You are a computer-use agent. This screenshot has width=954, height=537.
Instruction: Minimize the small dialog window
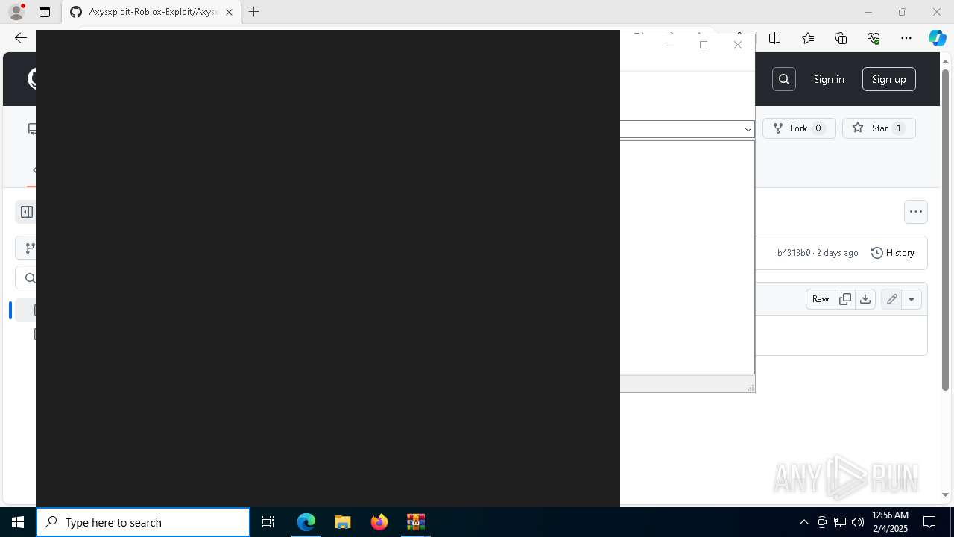click(x=669, y=45)
